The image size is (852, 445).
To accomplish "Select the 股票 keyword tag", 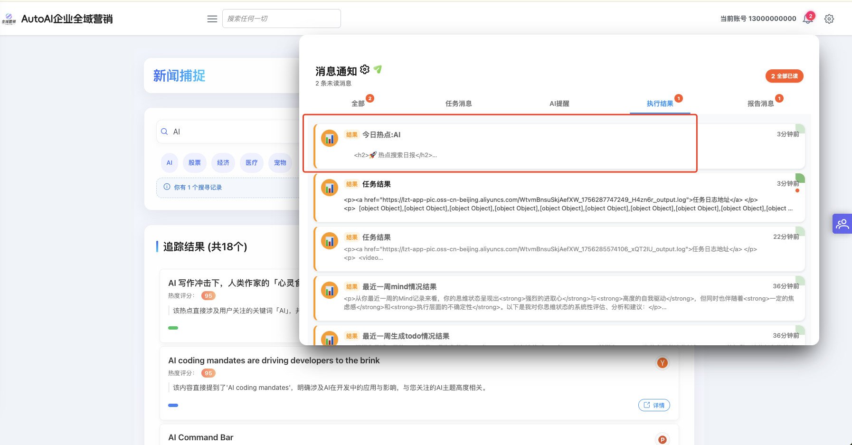I will tap(195, 163).
